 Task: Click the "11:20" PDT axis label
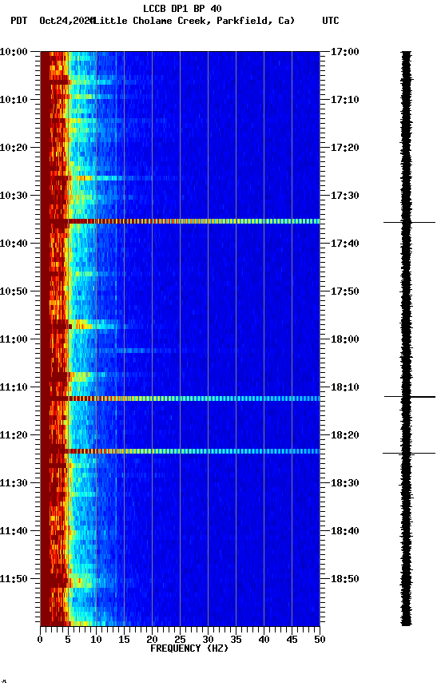[x=14, y=435]
